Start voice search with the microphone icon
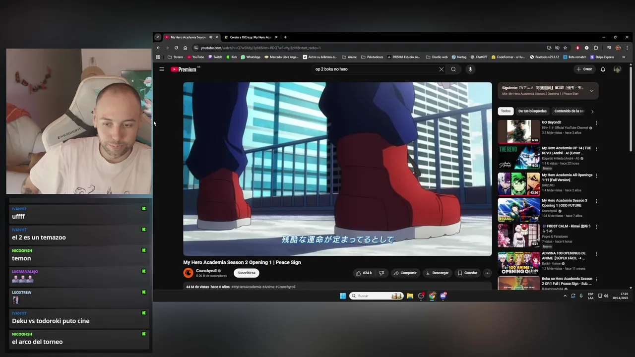Viewport: 635px width, 357px height. (x=470, y=69)
